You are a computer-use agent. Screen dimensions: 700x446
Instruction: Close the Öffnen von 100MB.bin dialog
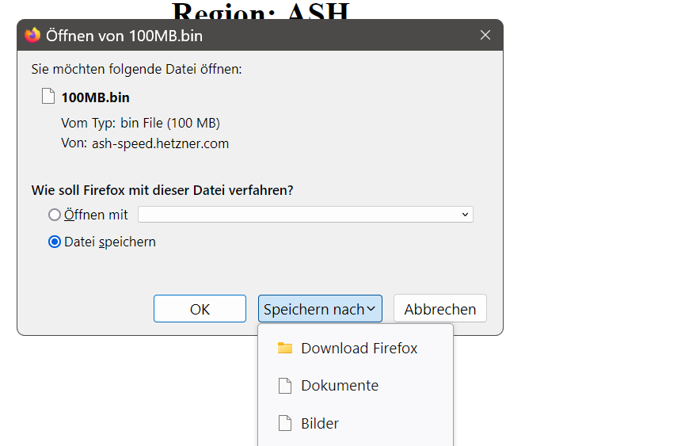[485, 35]
